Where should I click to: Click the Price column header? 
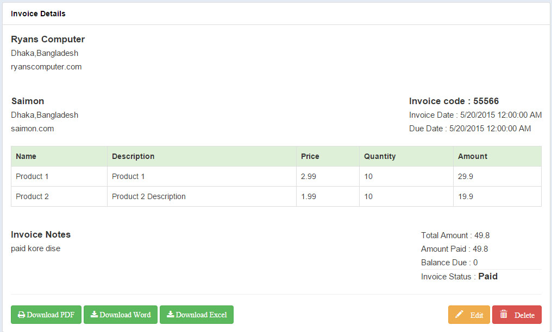click(310, 156)
